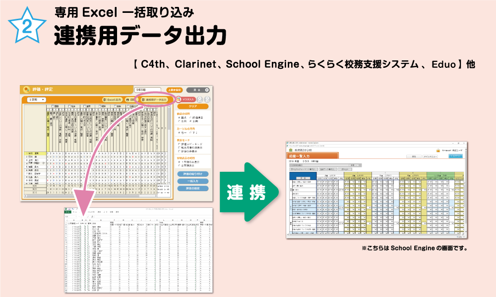496x297 pixels.
Task: Click the 参照... browse button in School Engine
Action: pyautogui.click(x=354, y=165)
